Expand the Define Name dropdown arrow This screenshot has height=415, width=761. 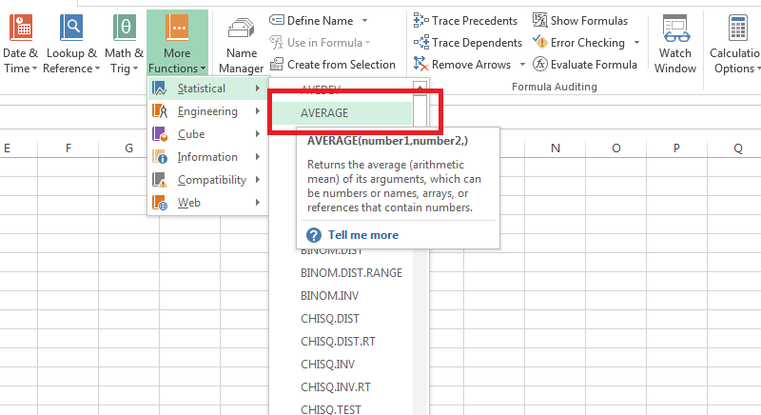(x=366, y=20)
